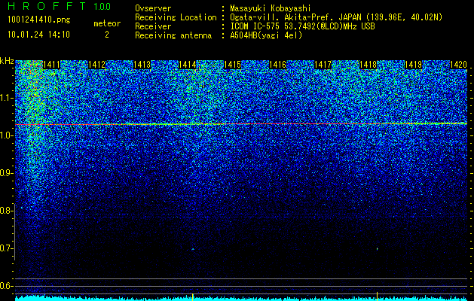Click the 1413 time marker

tap(142, 65)
